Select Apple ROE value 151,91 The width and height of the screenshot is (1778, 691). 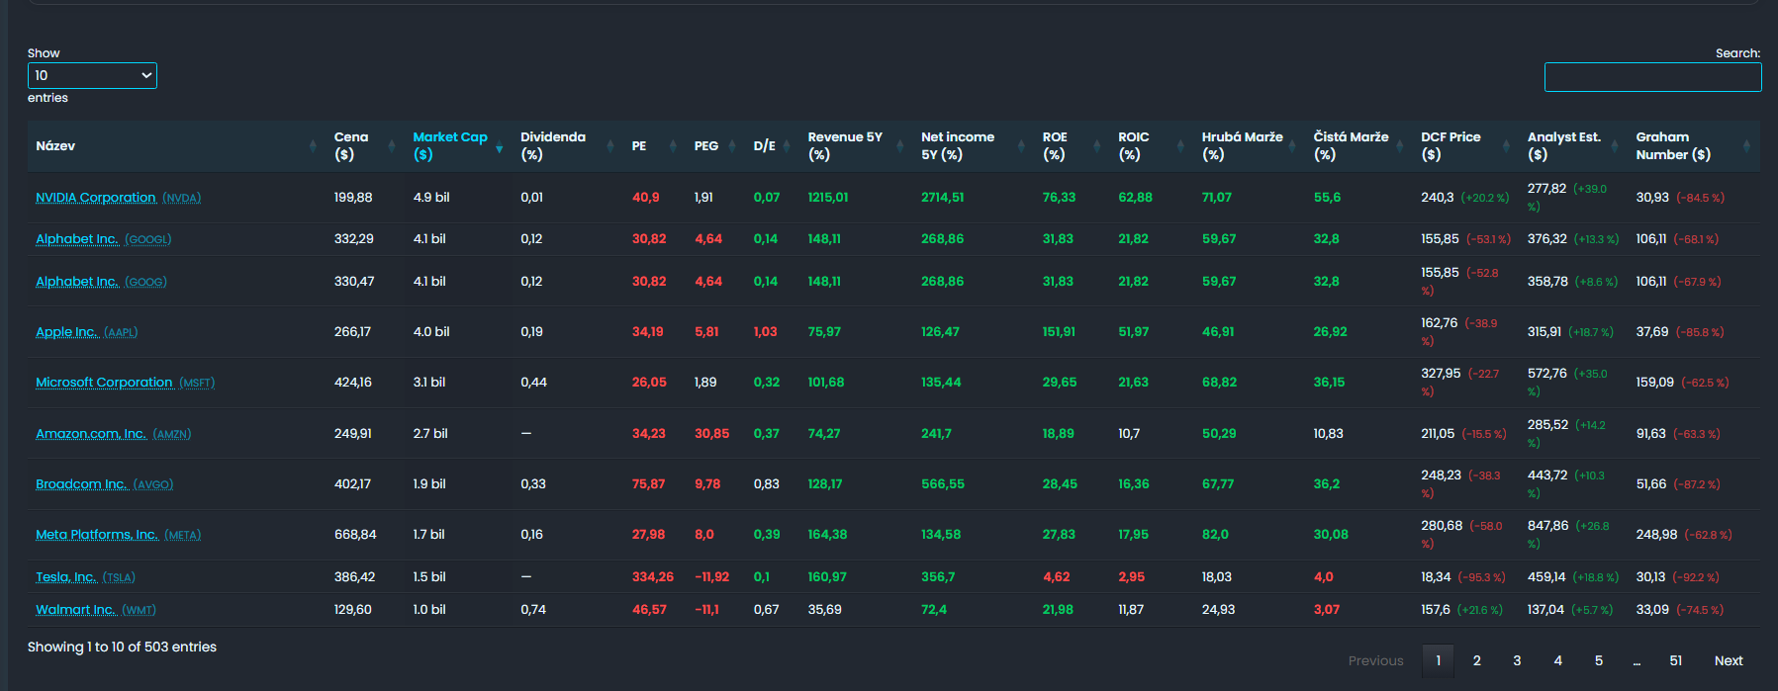(1059, 332)
